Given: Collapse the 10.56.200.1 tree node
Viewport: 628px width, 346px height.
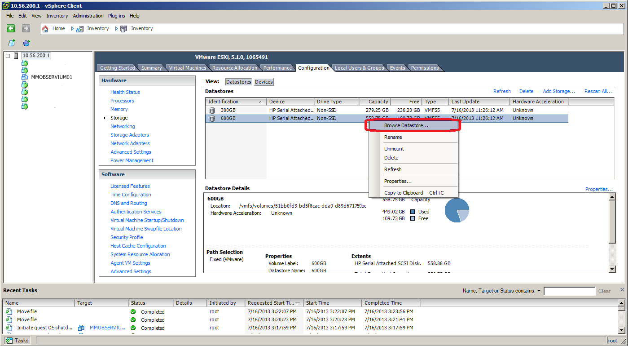Looking at the screenshot, I should 8,56.
